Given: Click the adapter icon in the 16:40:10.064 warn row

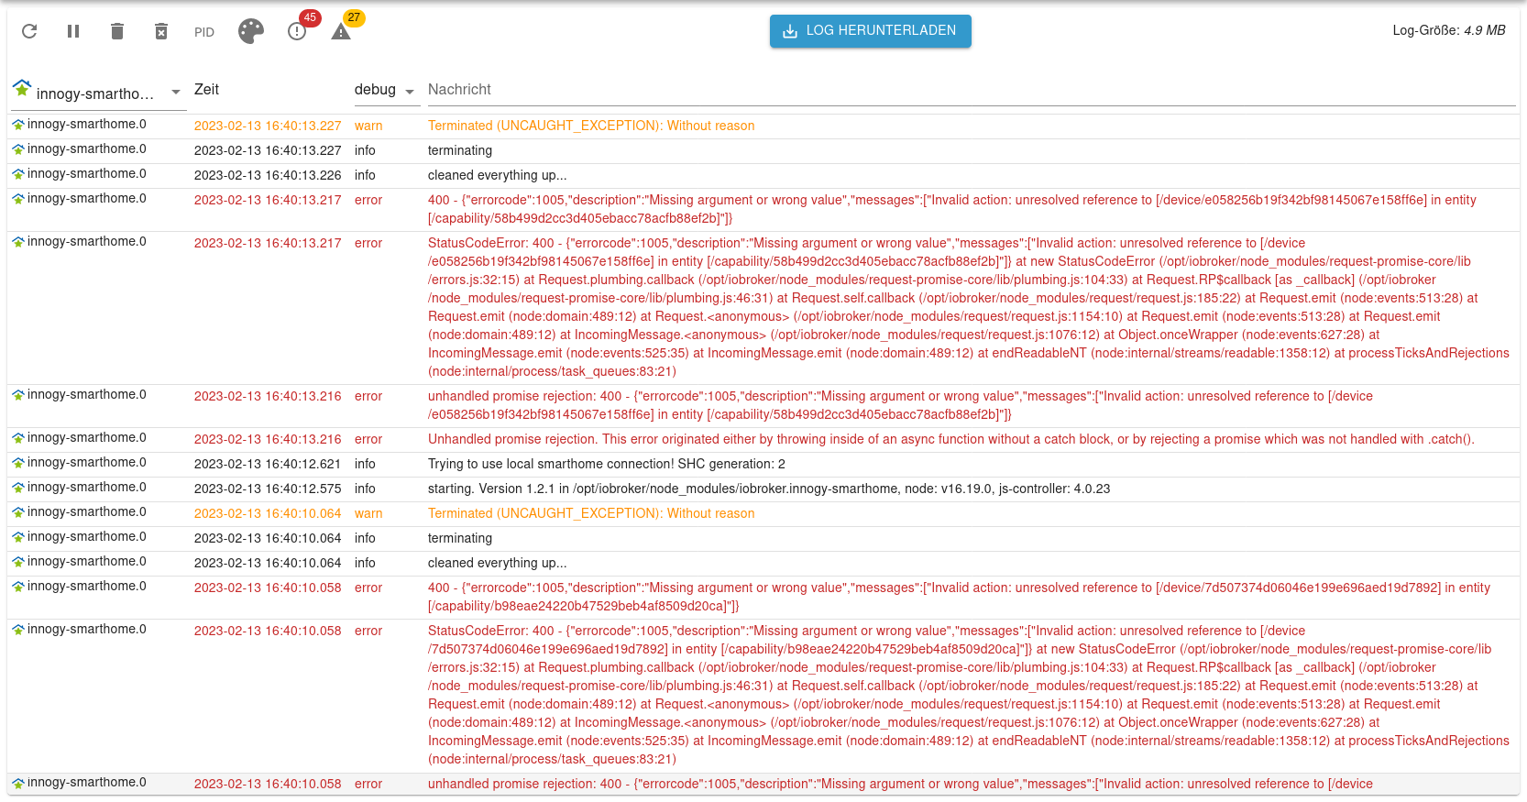Looking at the screenshot, I should pos(18,512).
